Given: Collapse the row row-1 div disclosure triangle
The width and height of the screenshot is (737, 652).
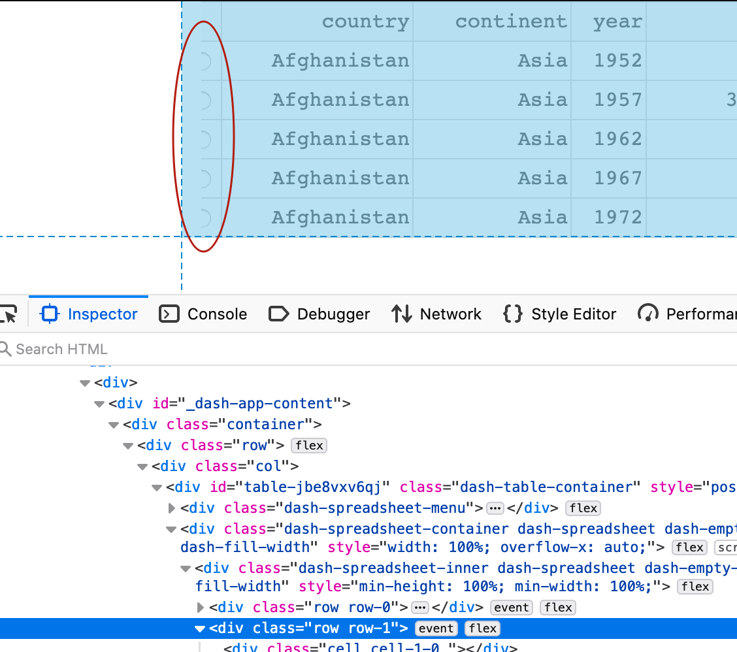Looking at the screenshot, I should 199,628.
